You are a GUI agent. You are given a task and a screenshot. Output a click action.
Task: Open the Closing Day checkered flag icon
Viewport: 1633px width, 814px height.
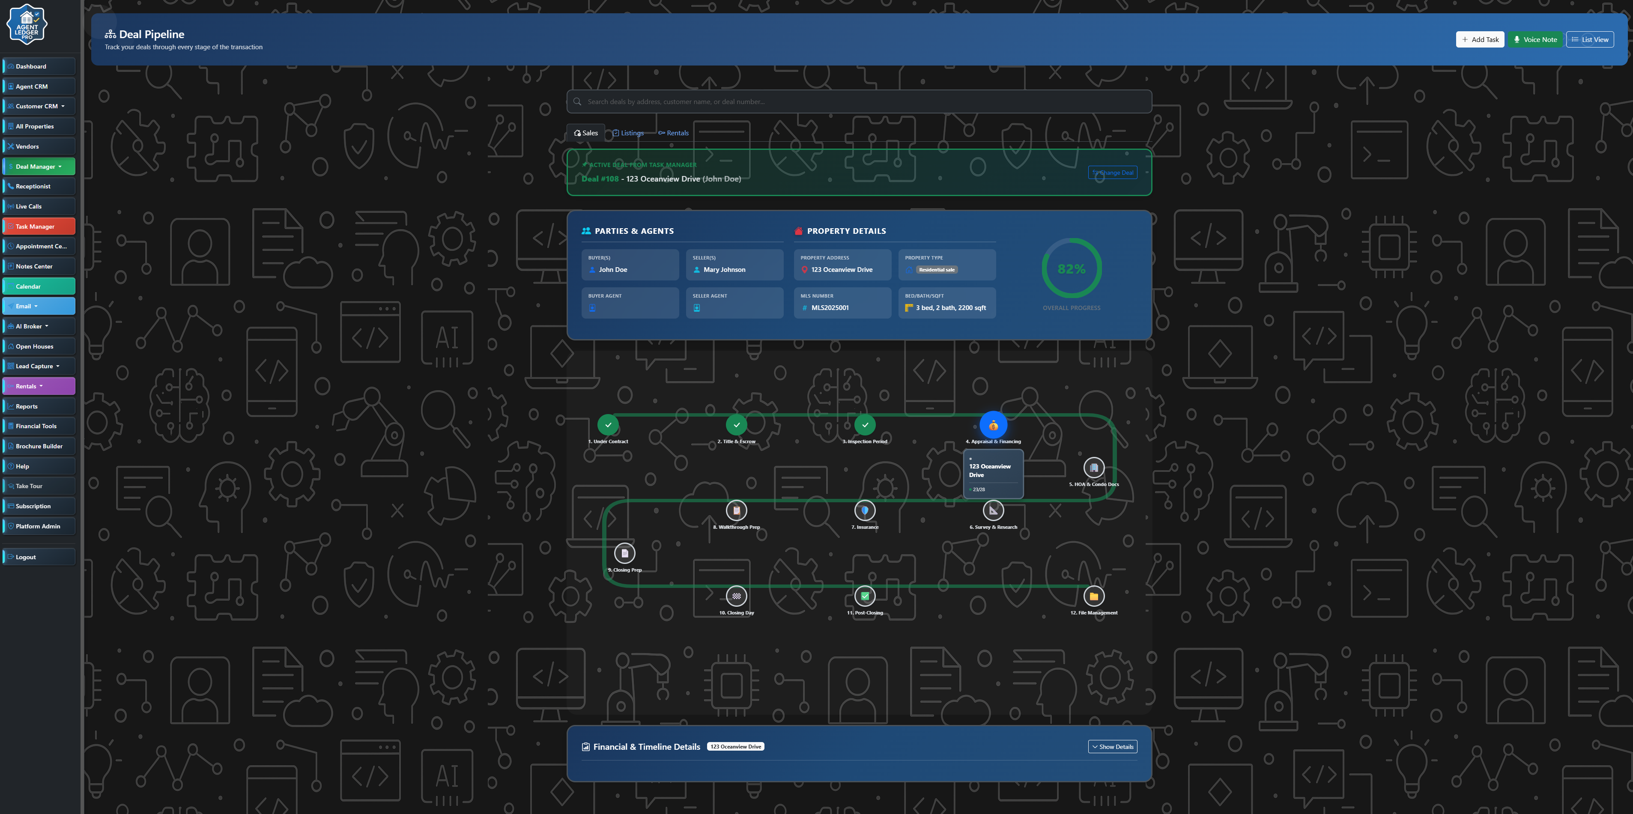(736, 596)
